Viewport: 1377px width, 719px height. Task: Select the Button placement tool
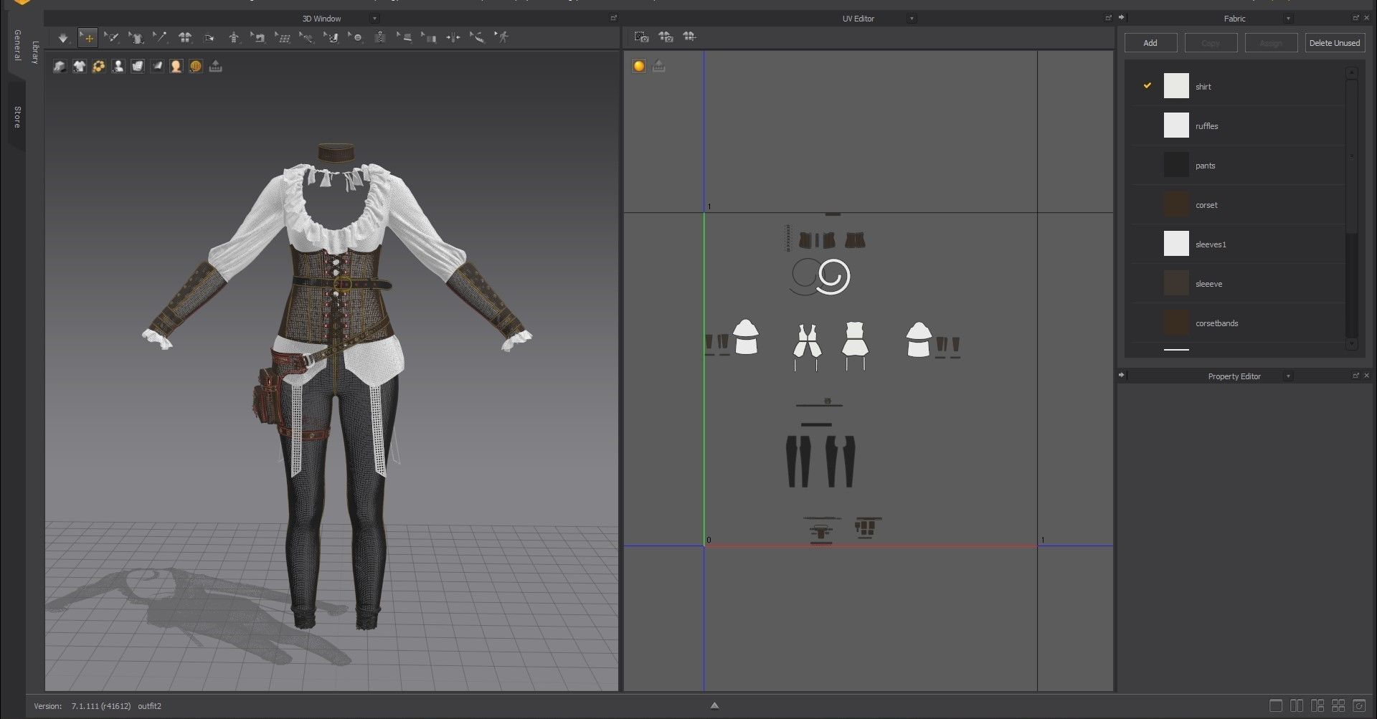[356, 37]
